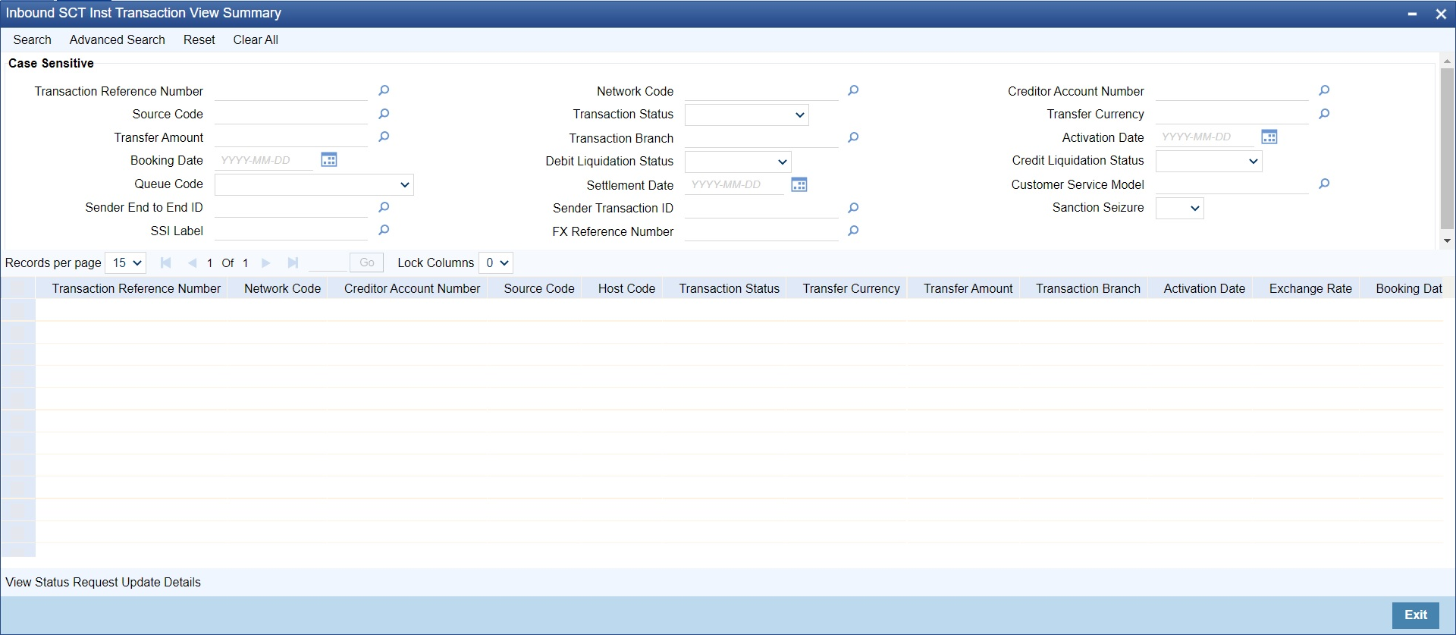The image size is (1456, 635).
Task: Go to next page of records
Action: pyautogui.click(x=266, y=262)
